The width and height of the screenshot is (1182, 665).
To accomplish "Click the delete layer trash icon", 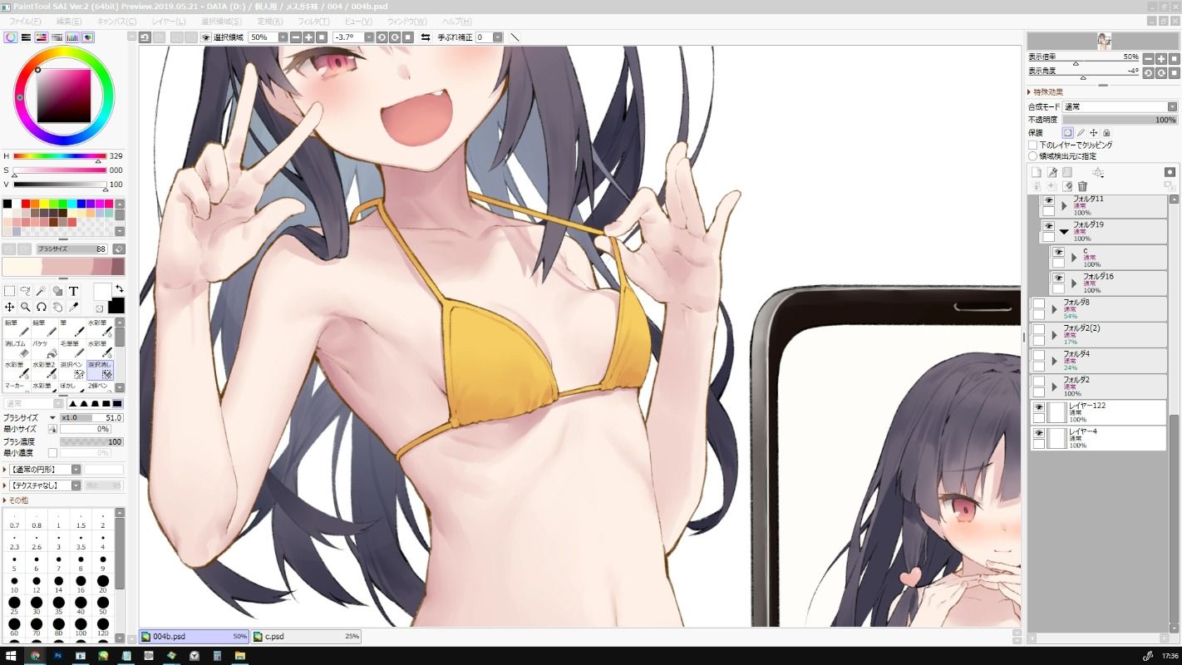I will click(1082, 186).
